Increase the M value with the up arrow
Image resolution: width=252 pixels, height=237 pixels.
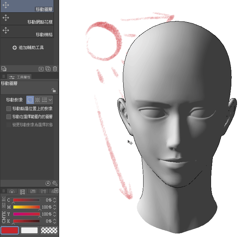[x=55, y=205]
